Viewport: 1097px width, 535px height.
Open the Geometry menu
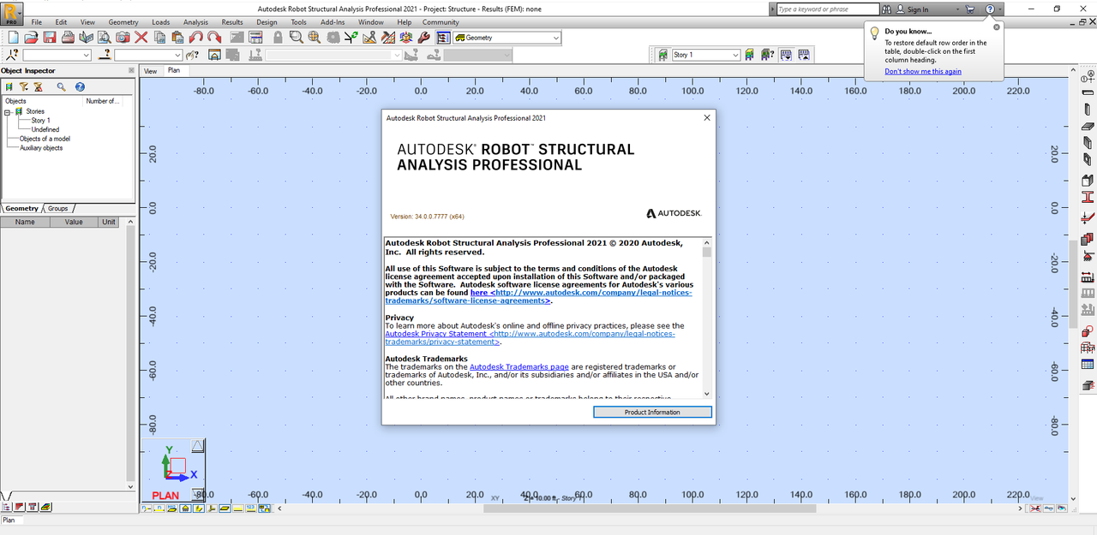[x=123, y=22]
